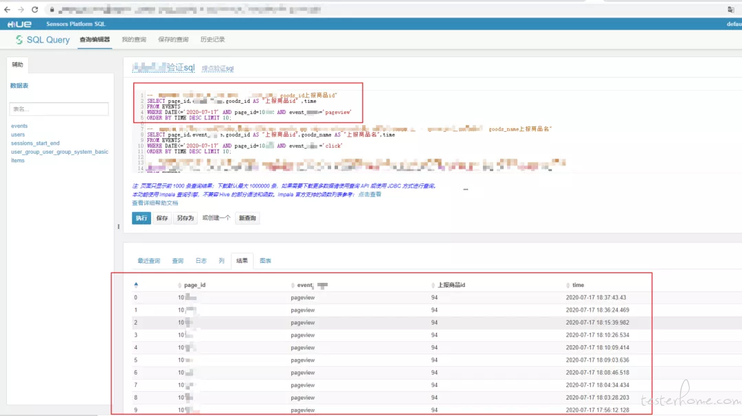Select the events table
742x416 pixels.
click(x=19, y=126)
